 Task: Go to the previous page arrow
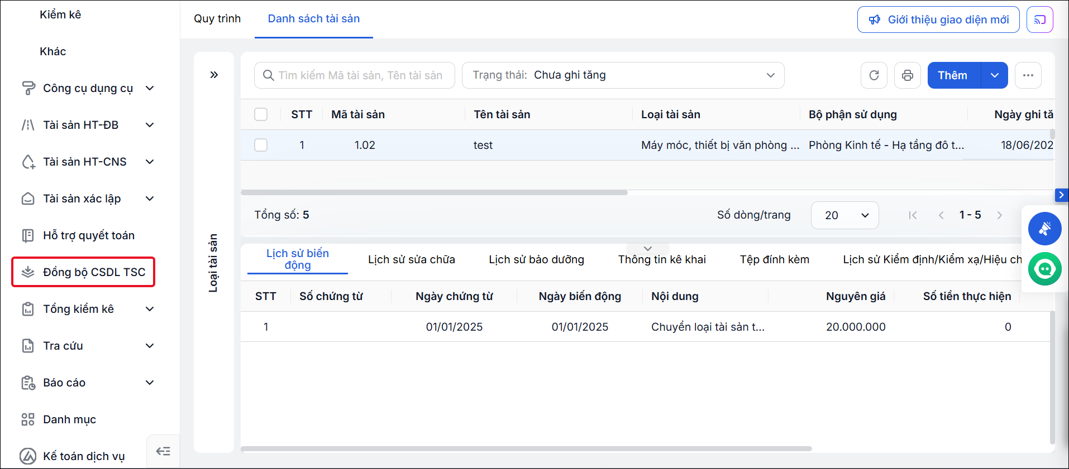941,215
